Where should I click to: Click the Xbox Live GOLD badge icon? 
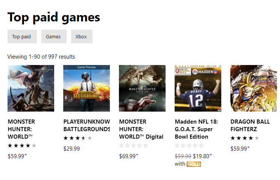coord(194,164)
